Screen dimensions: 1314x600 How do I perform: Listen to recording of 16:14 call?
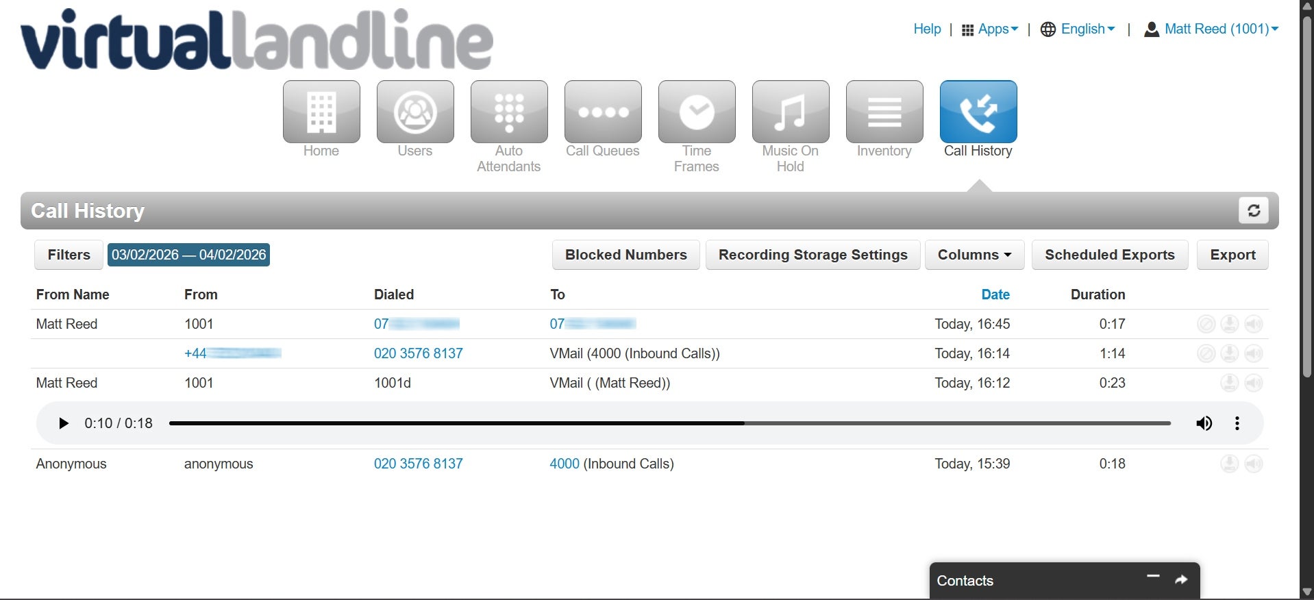coord(1254,353)
